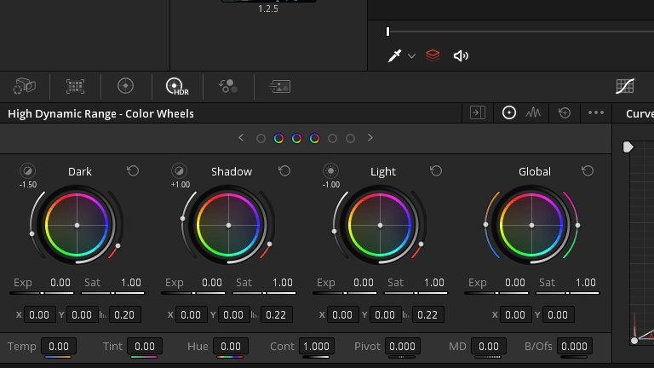Switch to Zone graph view mode
The width and height of the screenshot is (654, 368).
tap(533, 112)
